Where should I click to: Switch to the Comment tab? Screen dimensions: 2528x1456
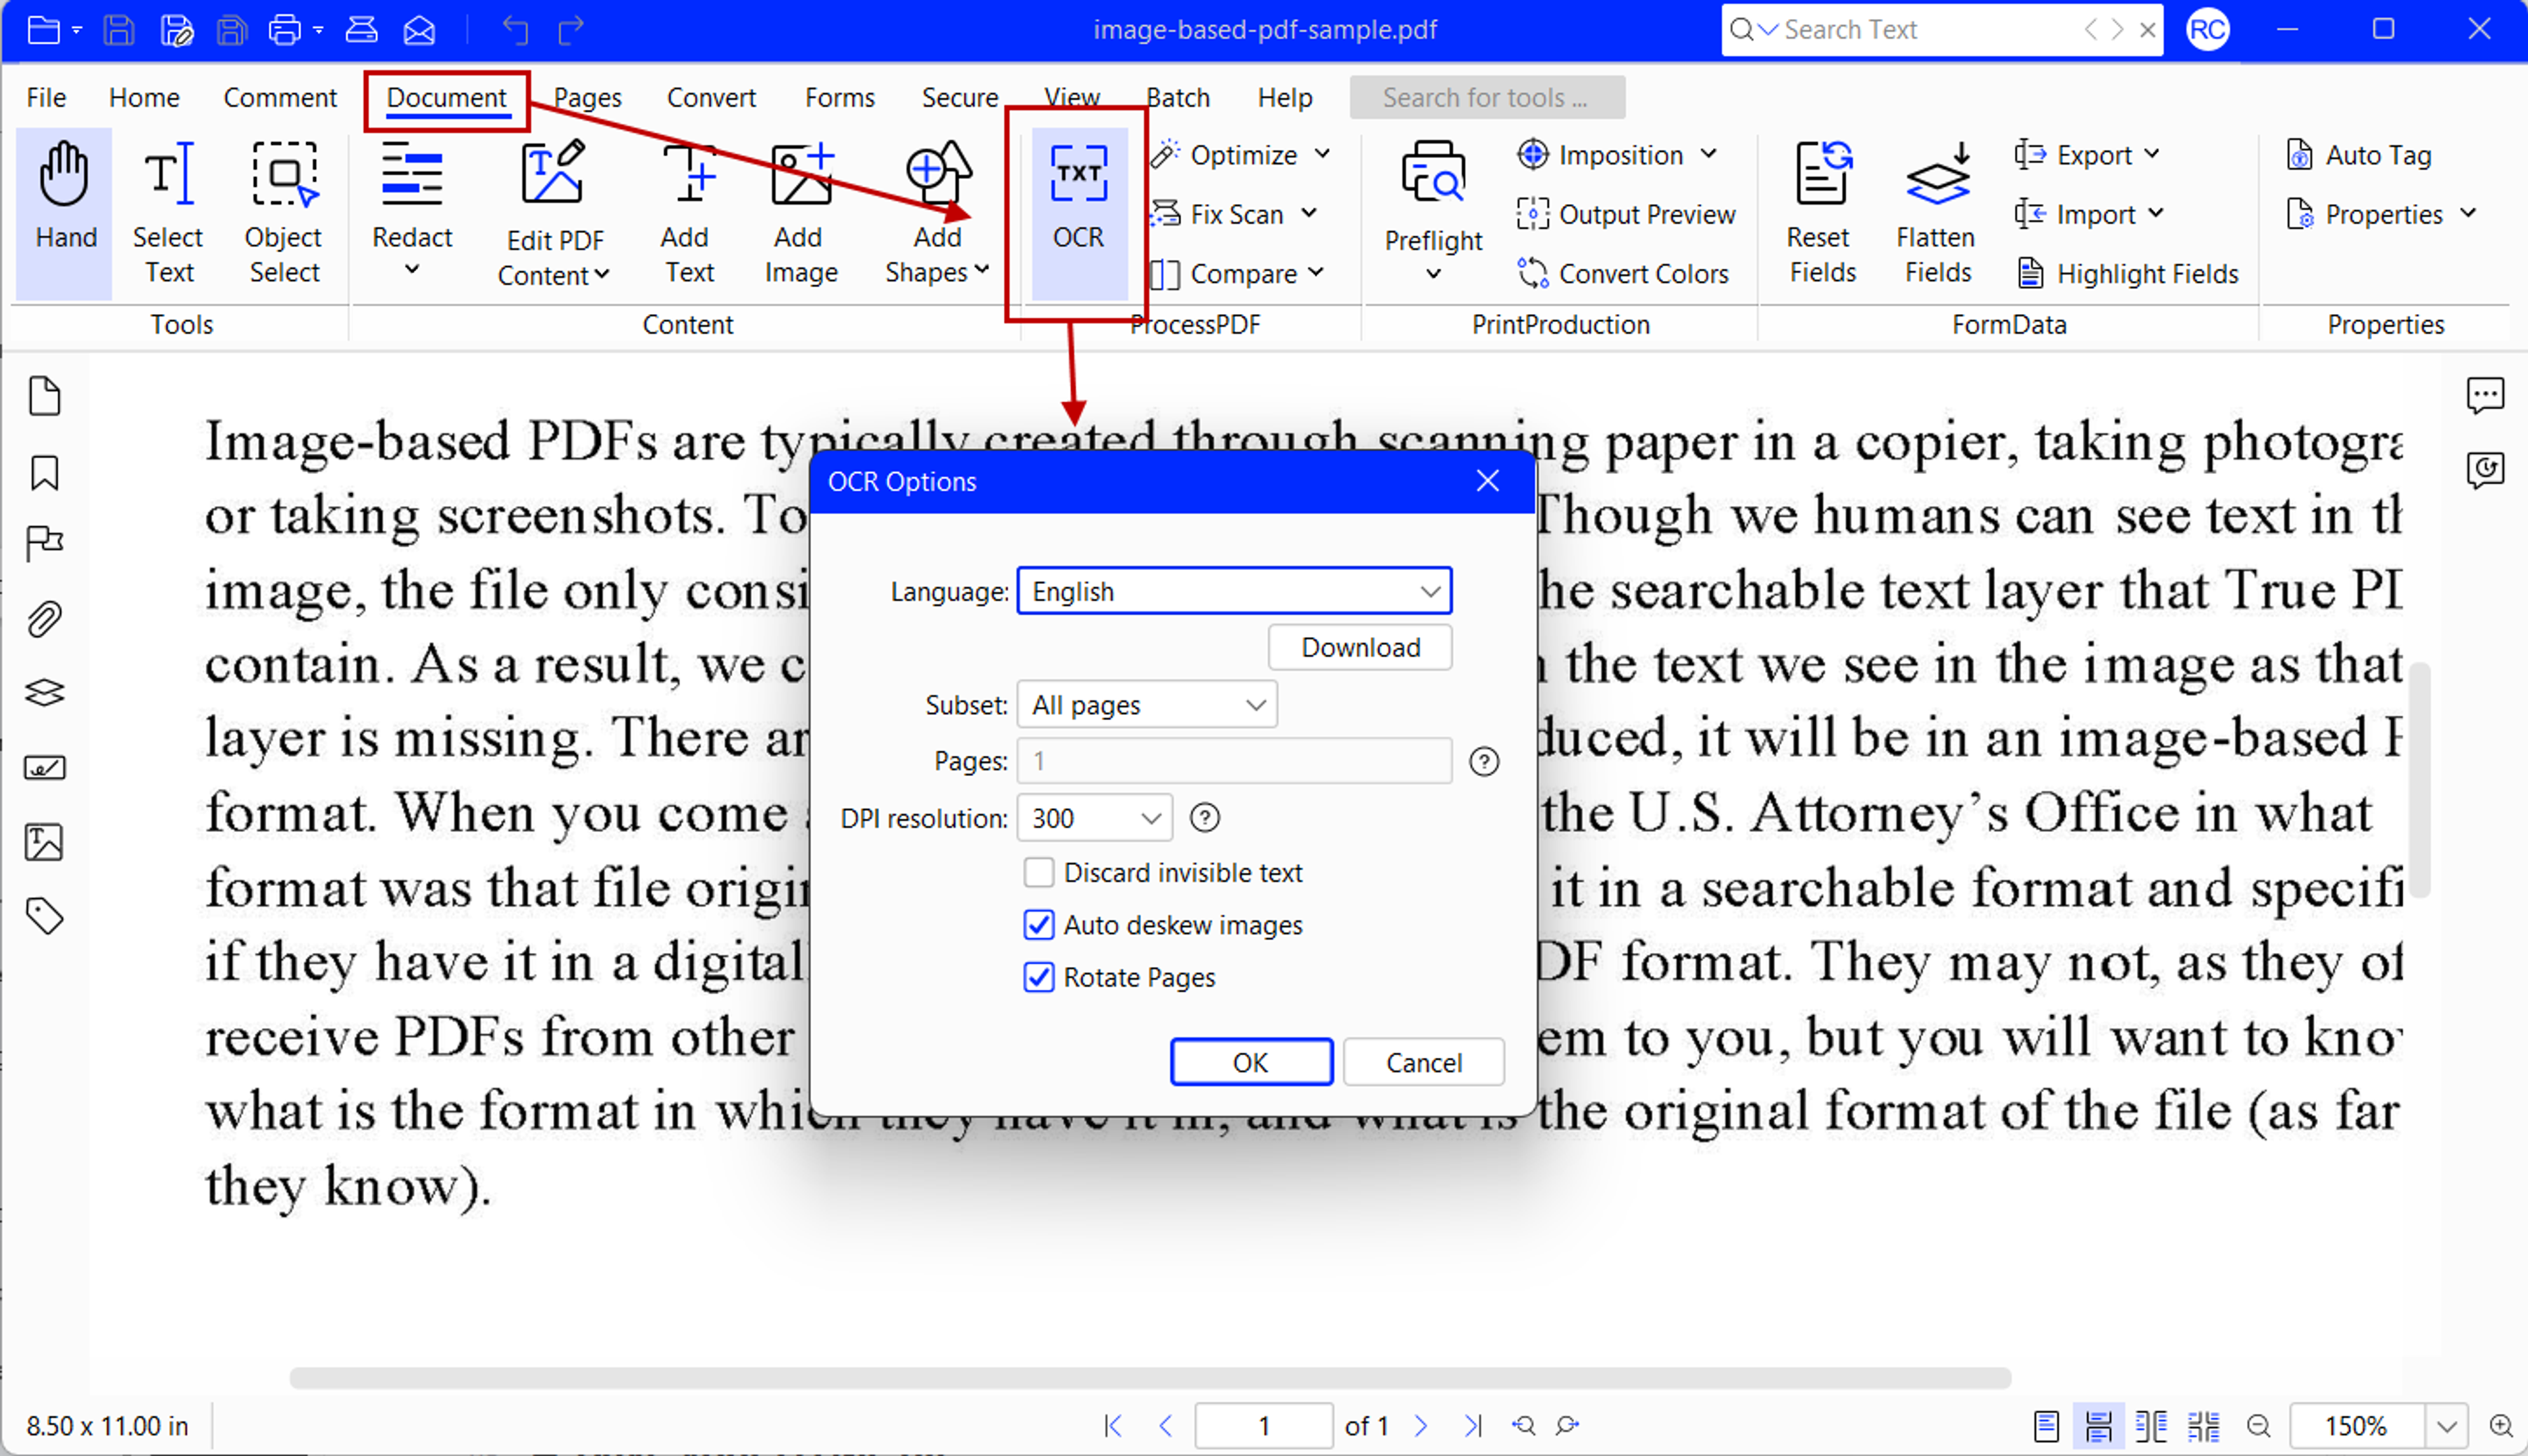click(x=280, y=97)
